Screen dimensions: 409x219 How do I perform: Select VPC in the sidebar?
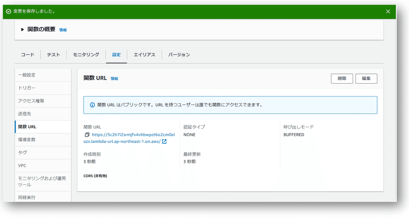click(43, 166)
